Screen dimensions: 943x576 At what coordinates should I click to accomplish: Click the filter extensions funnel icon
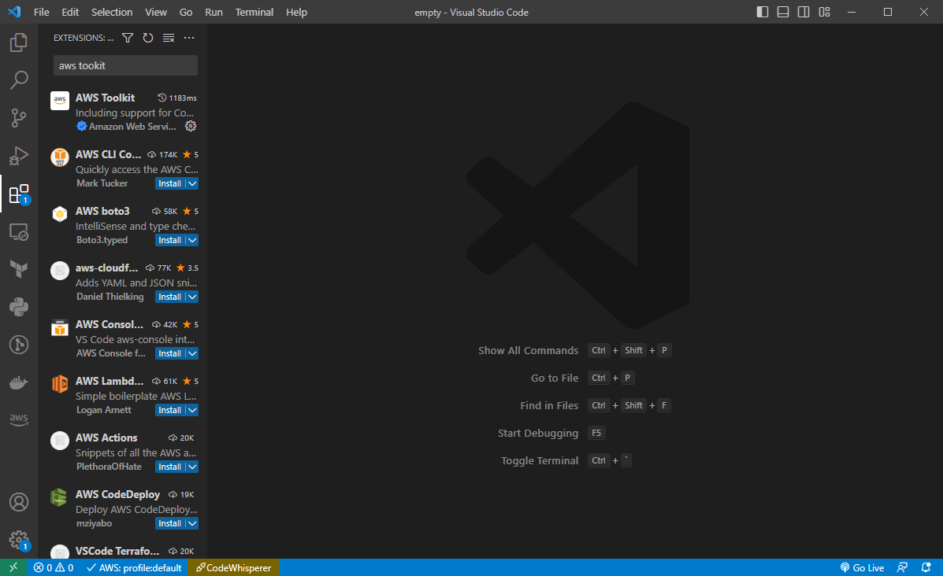pos(128,38)
